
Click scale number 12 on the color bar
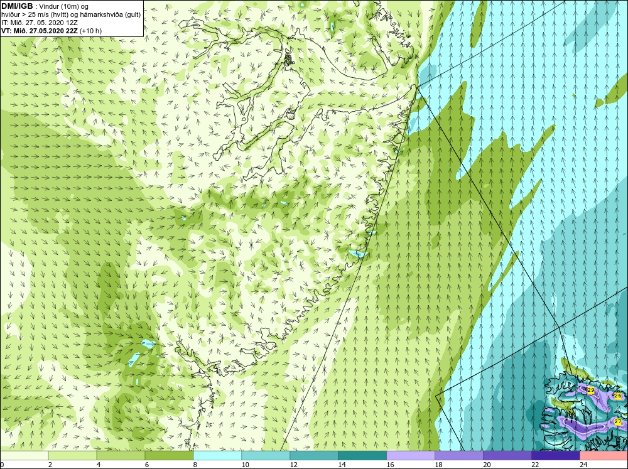pyautogui.click(x=293, y=465)
